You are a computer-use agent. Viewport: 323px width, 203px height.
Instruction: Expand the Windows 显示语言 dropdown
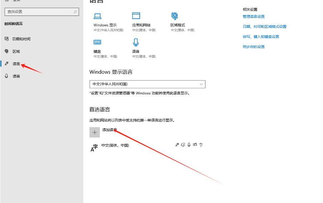click(x=148, y=84)
